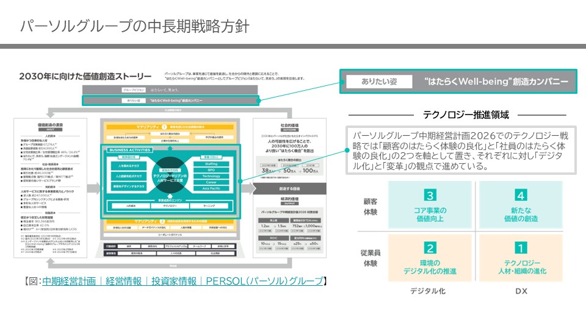Viewport: 586px width, 329px height.
Task: Click the green number 4 badge in the matrix
Action: (520, 196)
